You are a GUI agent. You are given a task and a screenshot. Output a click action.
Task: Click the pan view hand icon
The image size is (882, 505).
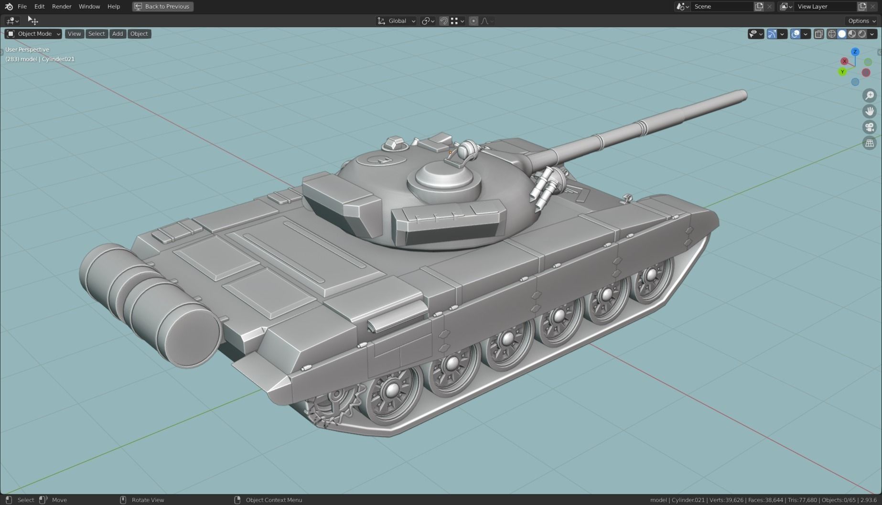click(870, 111)
